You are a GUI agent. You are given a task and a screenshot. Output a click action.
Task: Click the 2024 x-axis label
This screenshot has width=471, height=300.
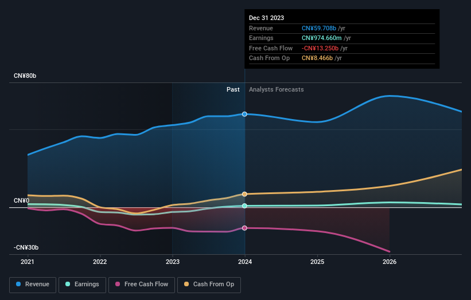point(245,262)
